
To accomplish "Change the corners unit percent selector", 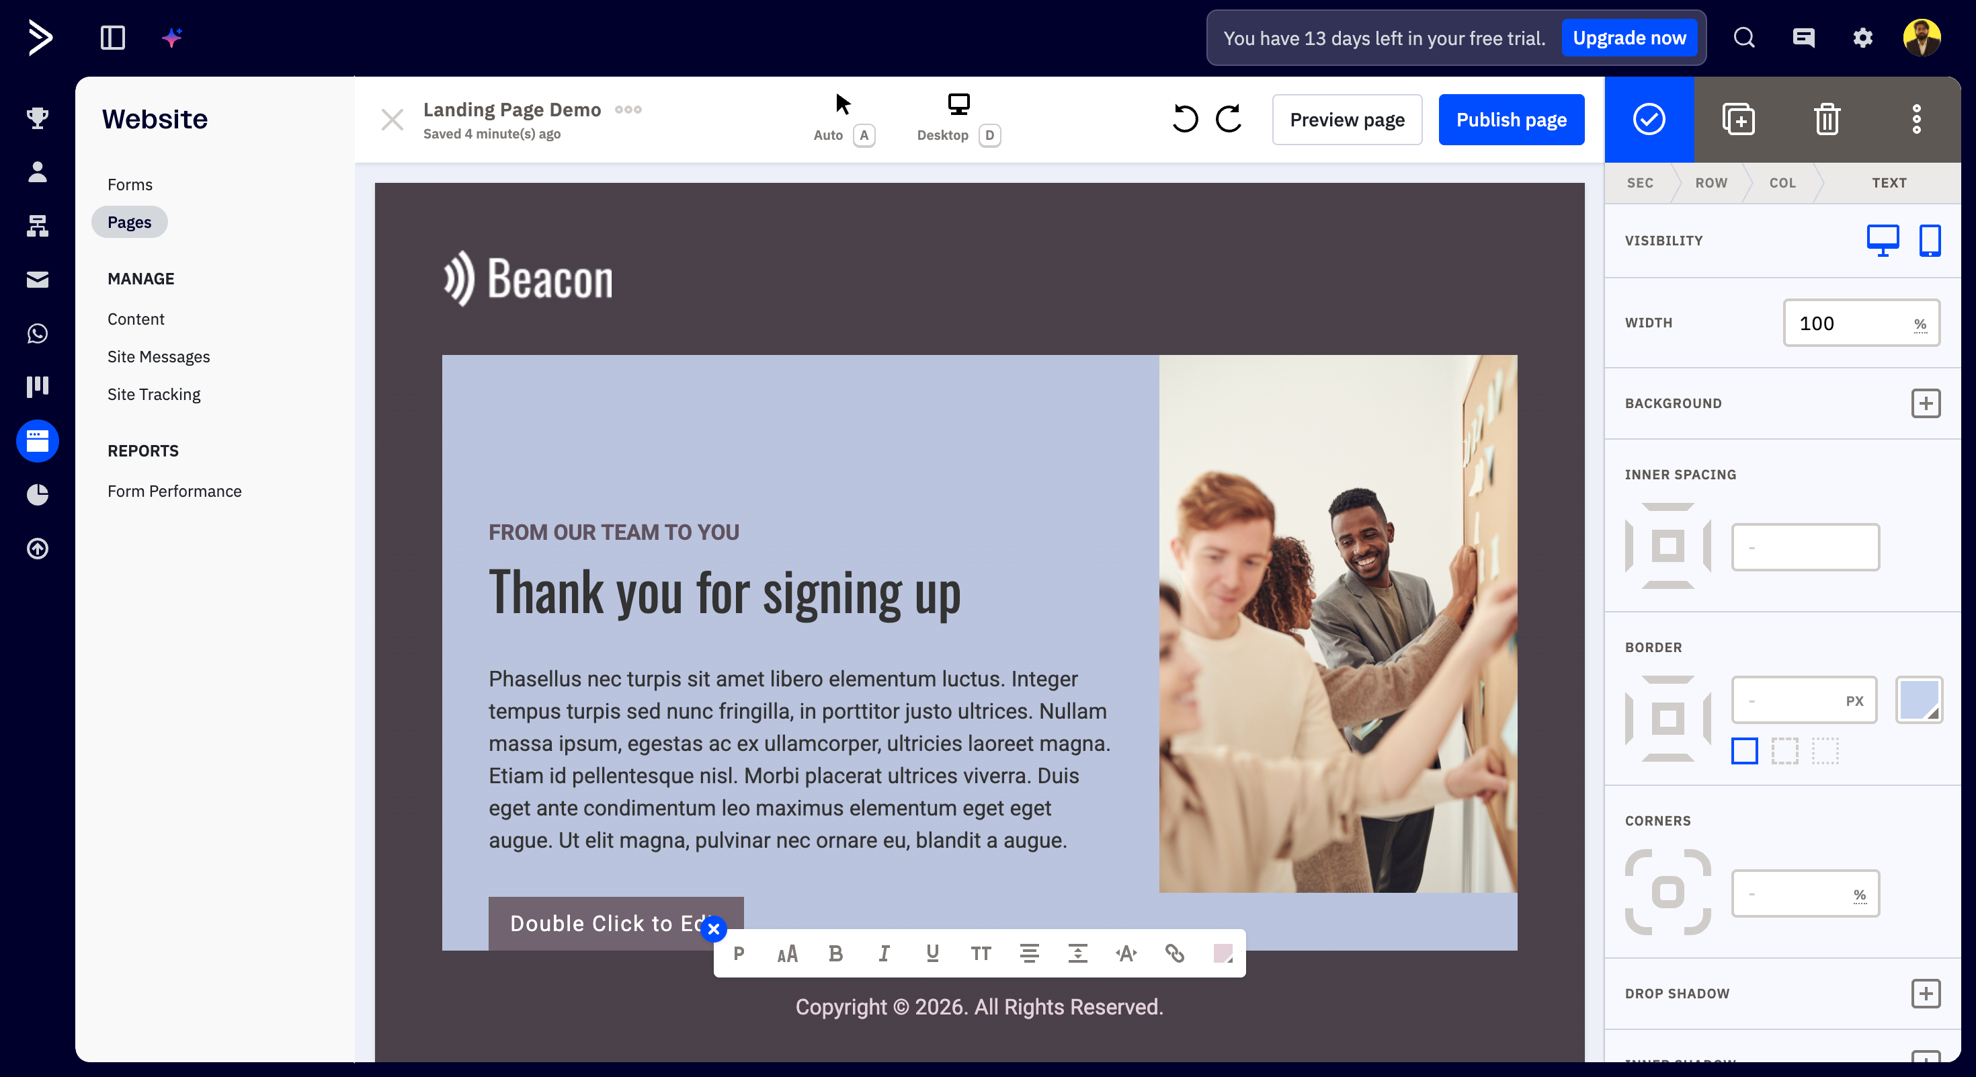I will click(1860, 894).
